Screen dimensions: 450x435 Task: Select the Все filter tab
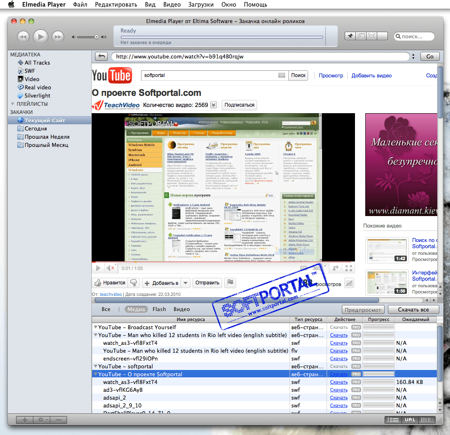[x=106, y=309]
